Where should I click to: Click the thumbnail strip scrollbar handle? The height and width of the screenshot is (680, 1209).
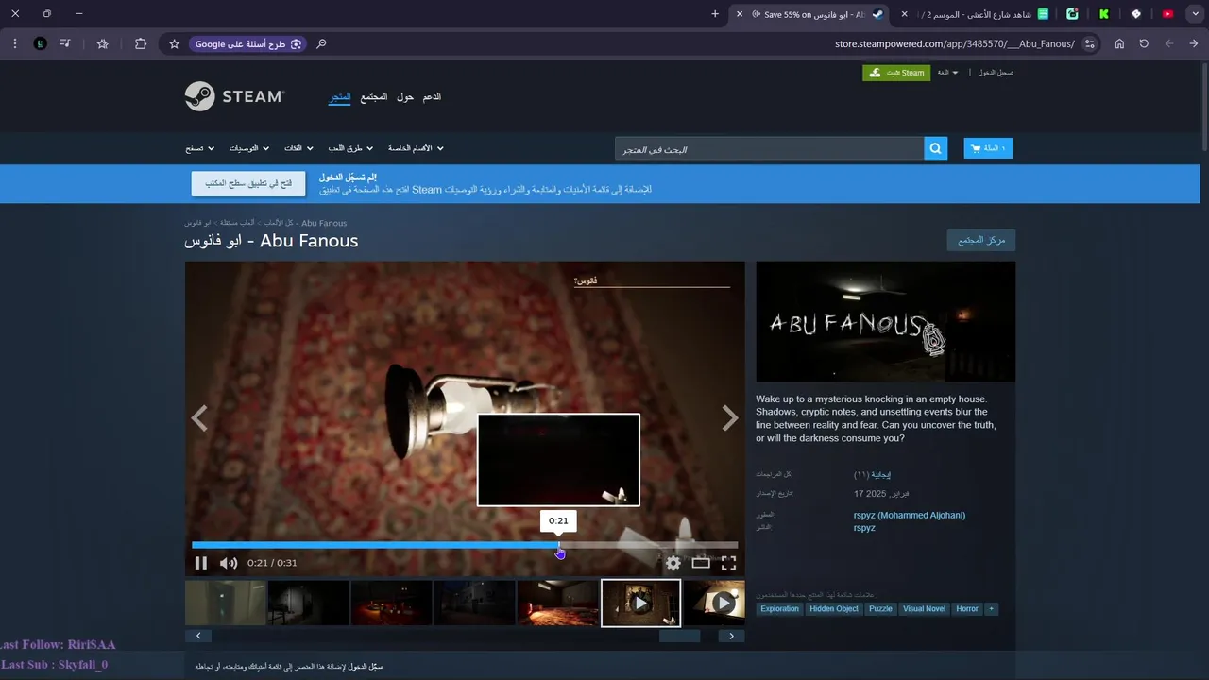coord(679,637)
